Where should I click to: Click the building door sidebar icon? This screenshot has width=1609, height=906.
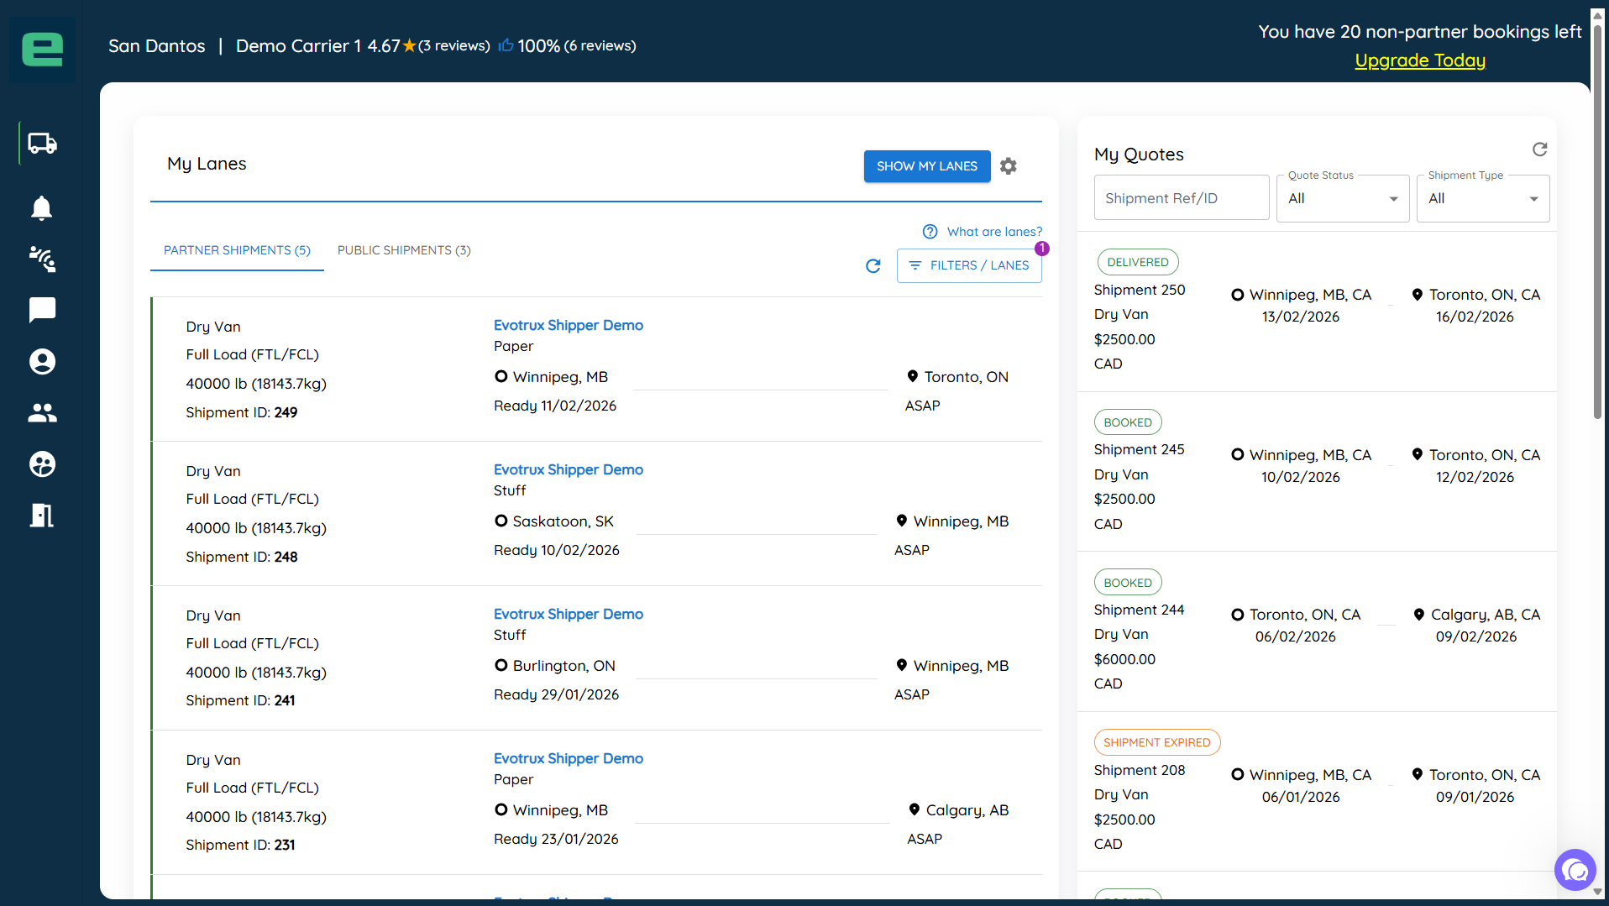pos(42,516)
